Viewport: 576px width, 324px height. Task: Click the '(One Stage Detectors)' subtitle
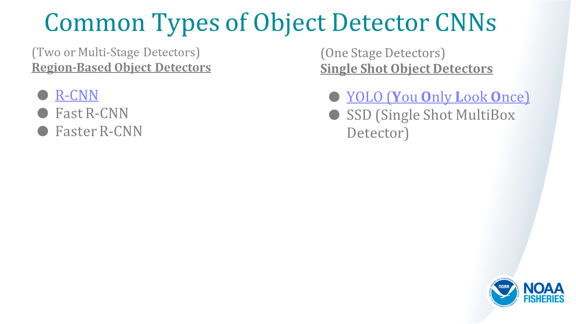(382, 53)
